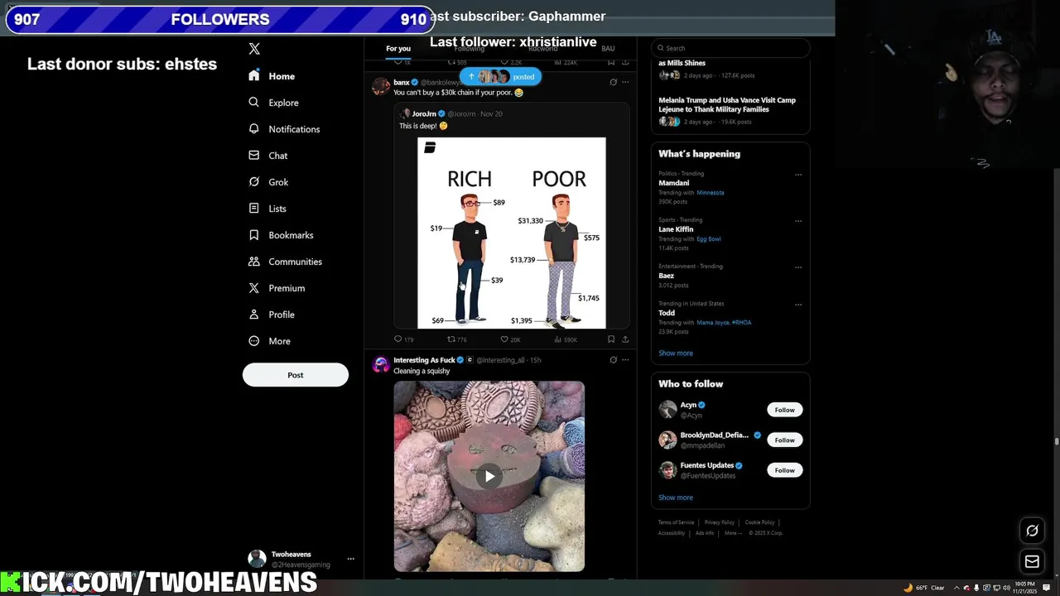
Task: Open more options for Mamdani trend
Action: (798, 175)
